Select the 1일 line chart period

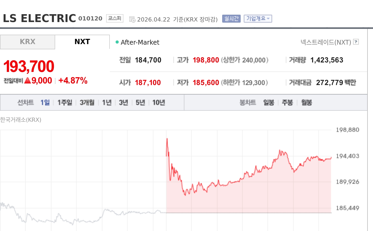click(45, 102)
